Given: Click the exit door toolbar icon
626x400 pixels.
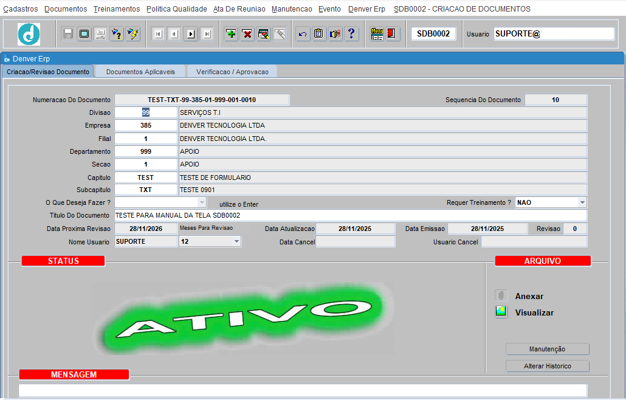Looking at the screenshot, I should point(393,34).
